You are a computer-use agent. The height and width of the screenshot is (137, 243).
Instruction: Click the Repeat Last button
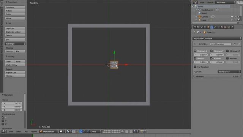[15, 73]
